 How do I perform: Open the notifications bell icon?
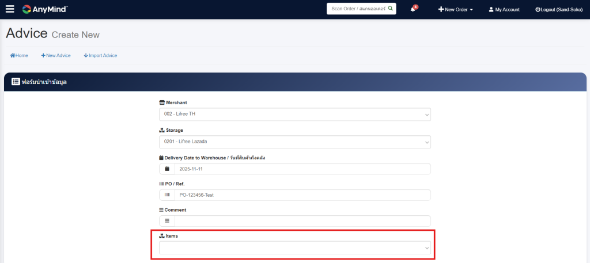click(x=413, y=9)
